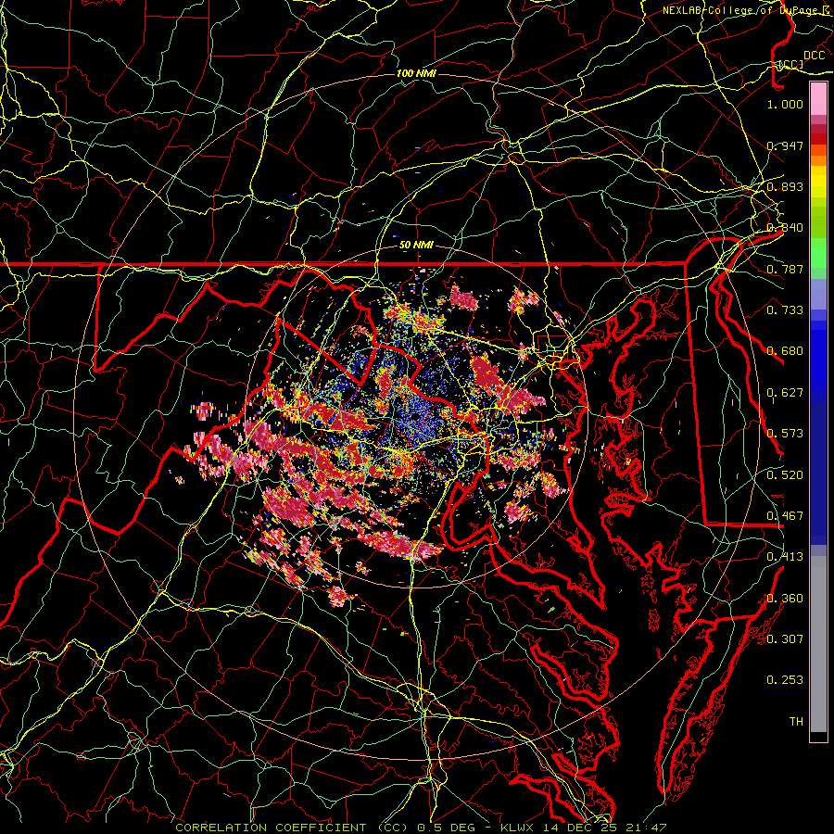Click the 0.787 scale value

click(785, 269)
